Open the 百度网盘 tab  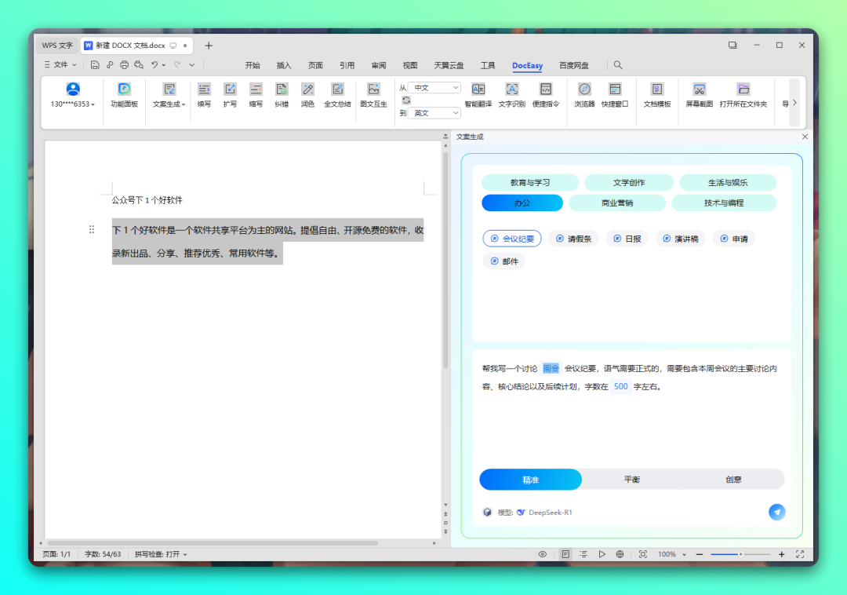coord(573,66)
